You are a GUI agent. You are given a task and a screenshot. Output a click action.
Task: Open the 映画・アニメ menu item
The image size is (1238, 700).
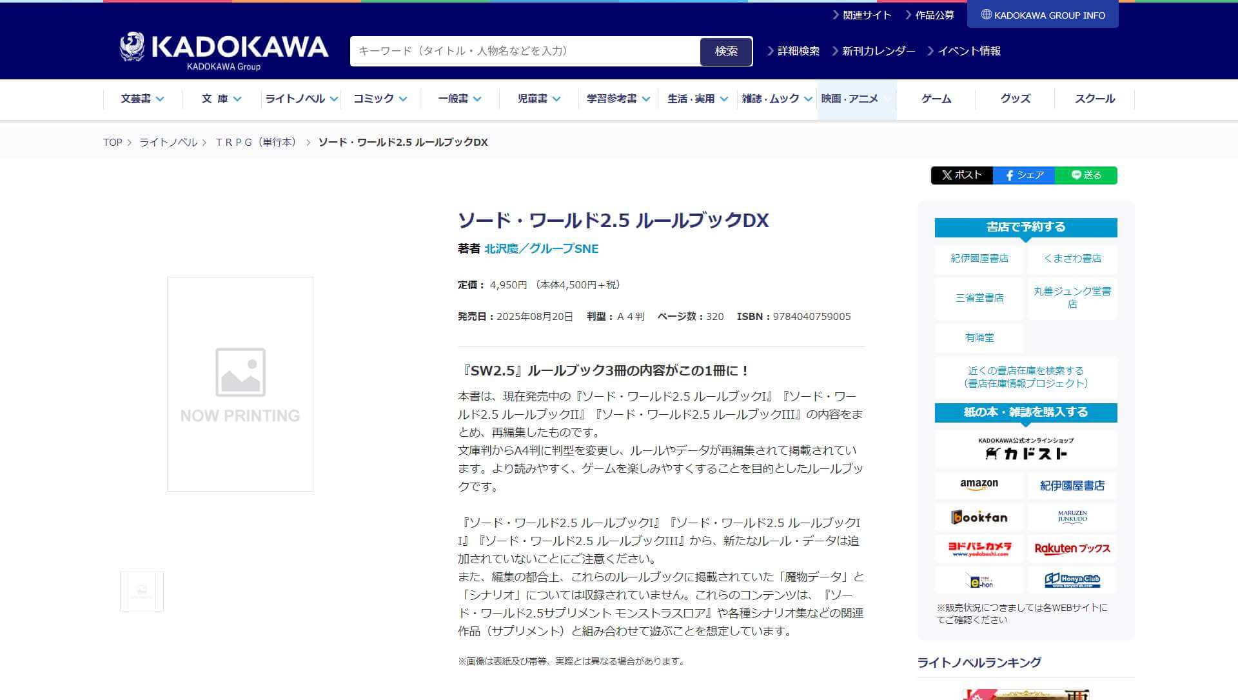[x=856, y=99]
